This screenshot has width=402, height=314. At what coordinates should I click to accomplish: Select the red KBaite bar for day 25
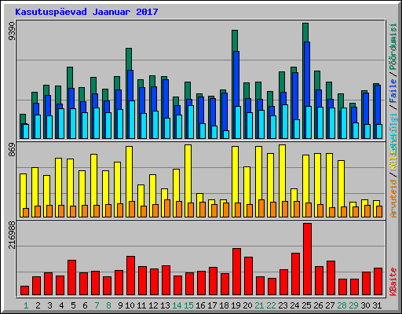[x=307, y=259]
